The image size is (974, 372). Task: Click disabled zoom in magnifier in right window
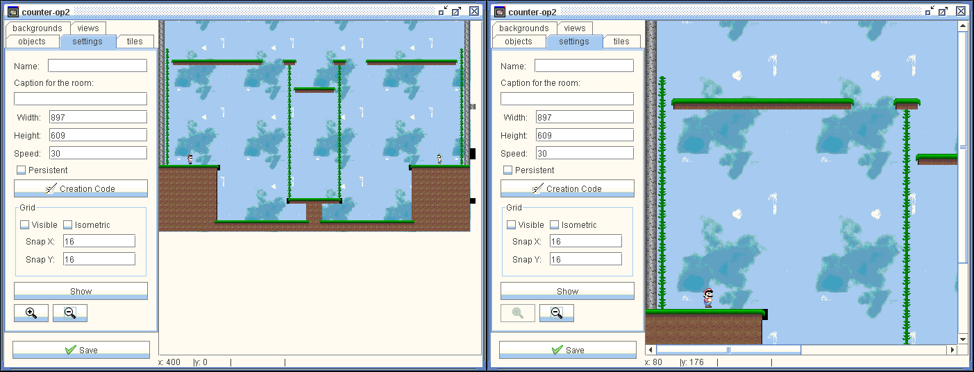pyautogui.click(x=518, y=312)
